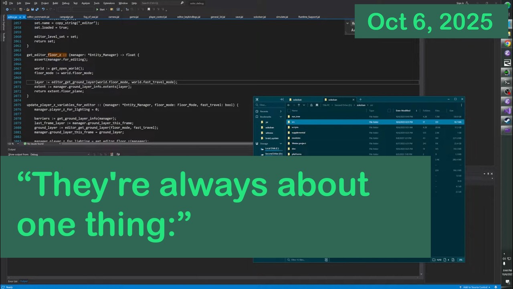Click the Start debugging play icon
This screenshot has width=513, height=289.
point(97,9)
